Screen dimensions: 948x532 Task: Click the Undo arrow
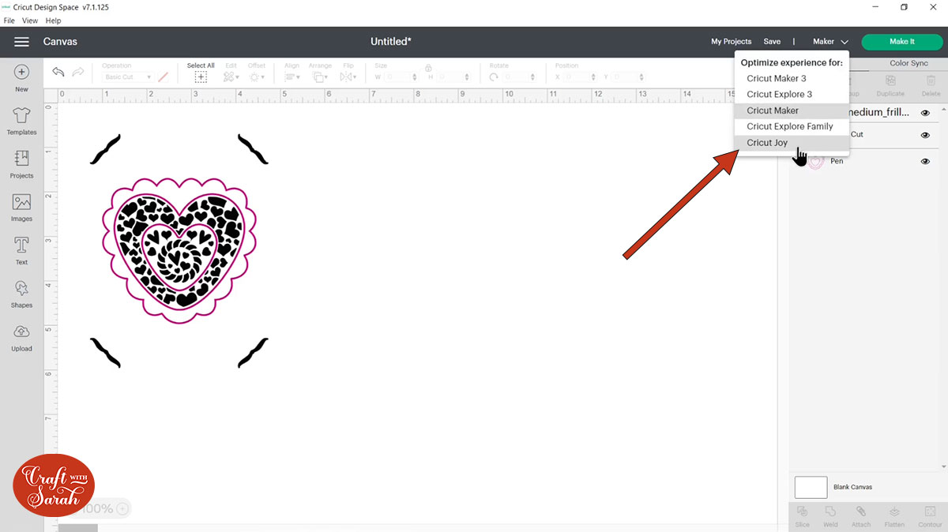[58, 72]
